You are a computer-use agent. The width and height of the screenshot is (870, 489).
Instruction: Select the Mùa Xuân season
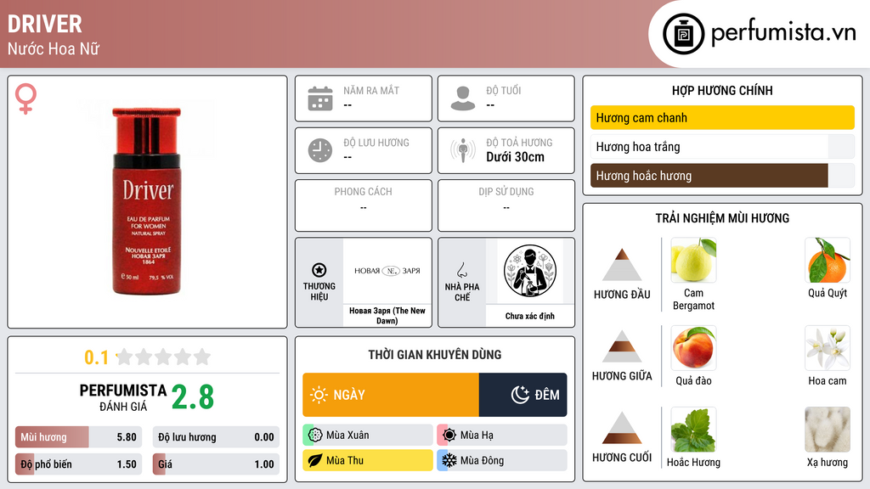click(x=368, y=436)
